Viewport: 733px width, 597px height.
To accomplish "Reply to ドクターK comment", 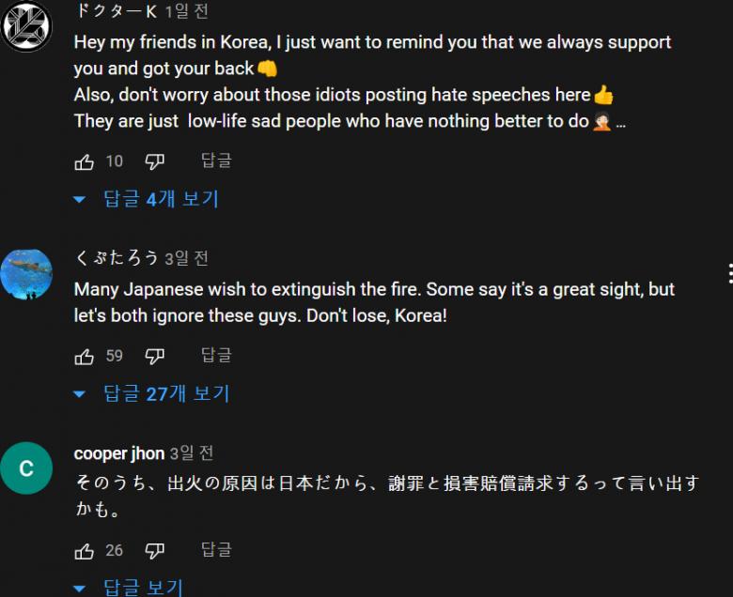I will pyautogui.click(x=216, y=161).
